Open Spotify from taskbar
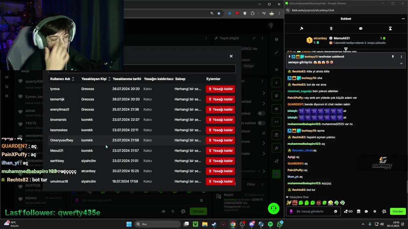Screen dimensions: 408x229 pos(270,224)
